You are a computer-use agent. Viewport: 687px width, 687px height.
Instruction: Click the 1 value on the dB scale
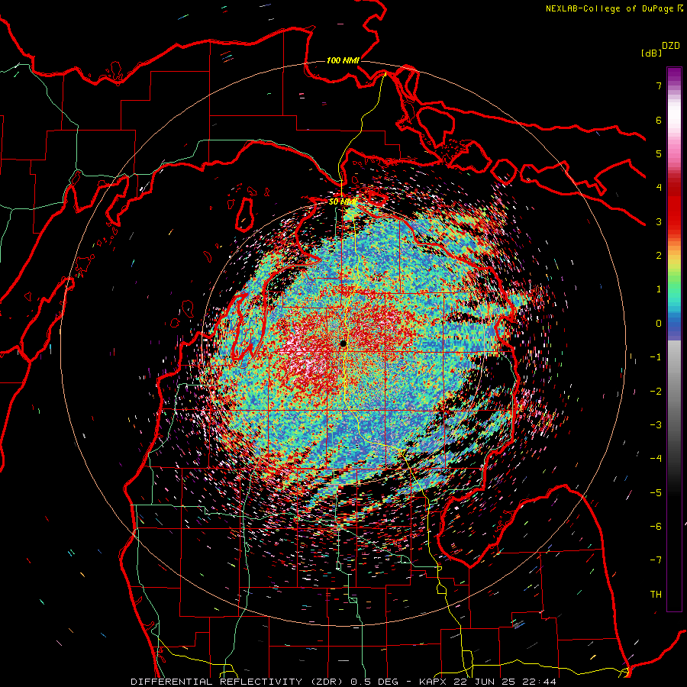[x=659, y=289]
